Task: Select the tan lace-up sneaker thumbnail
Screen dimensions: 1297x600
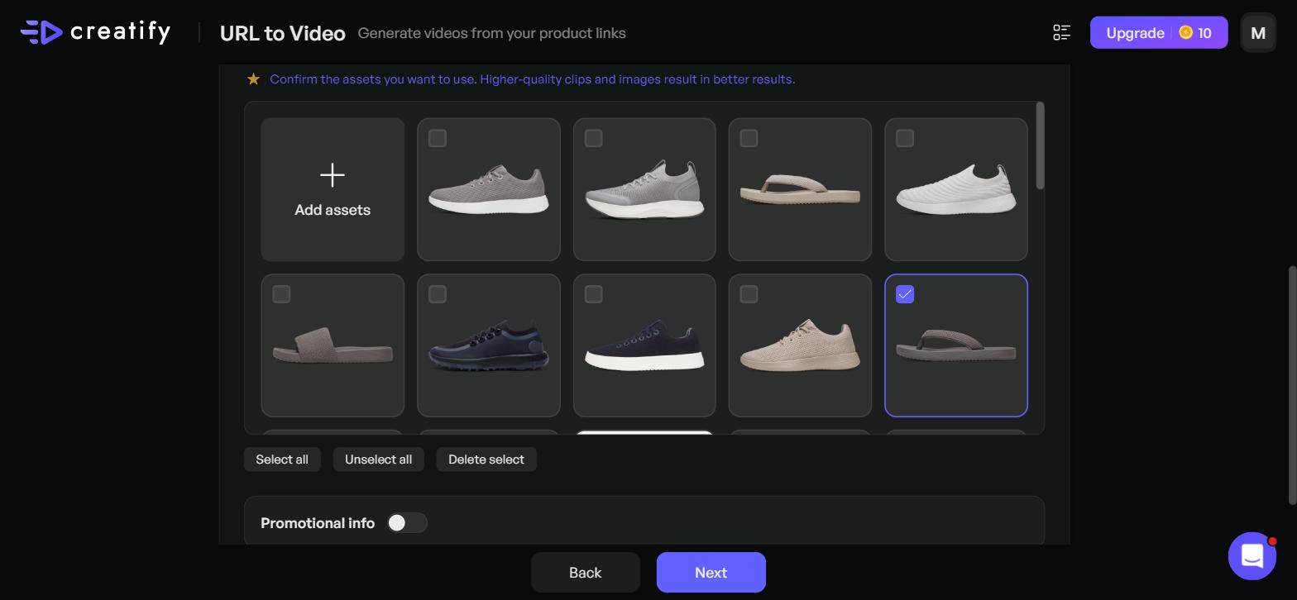Action: [800, 345]
